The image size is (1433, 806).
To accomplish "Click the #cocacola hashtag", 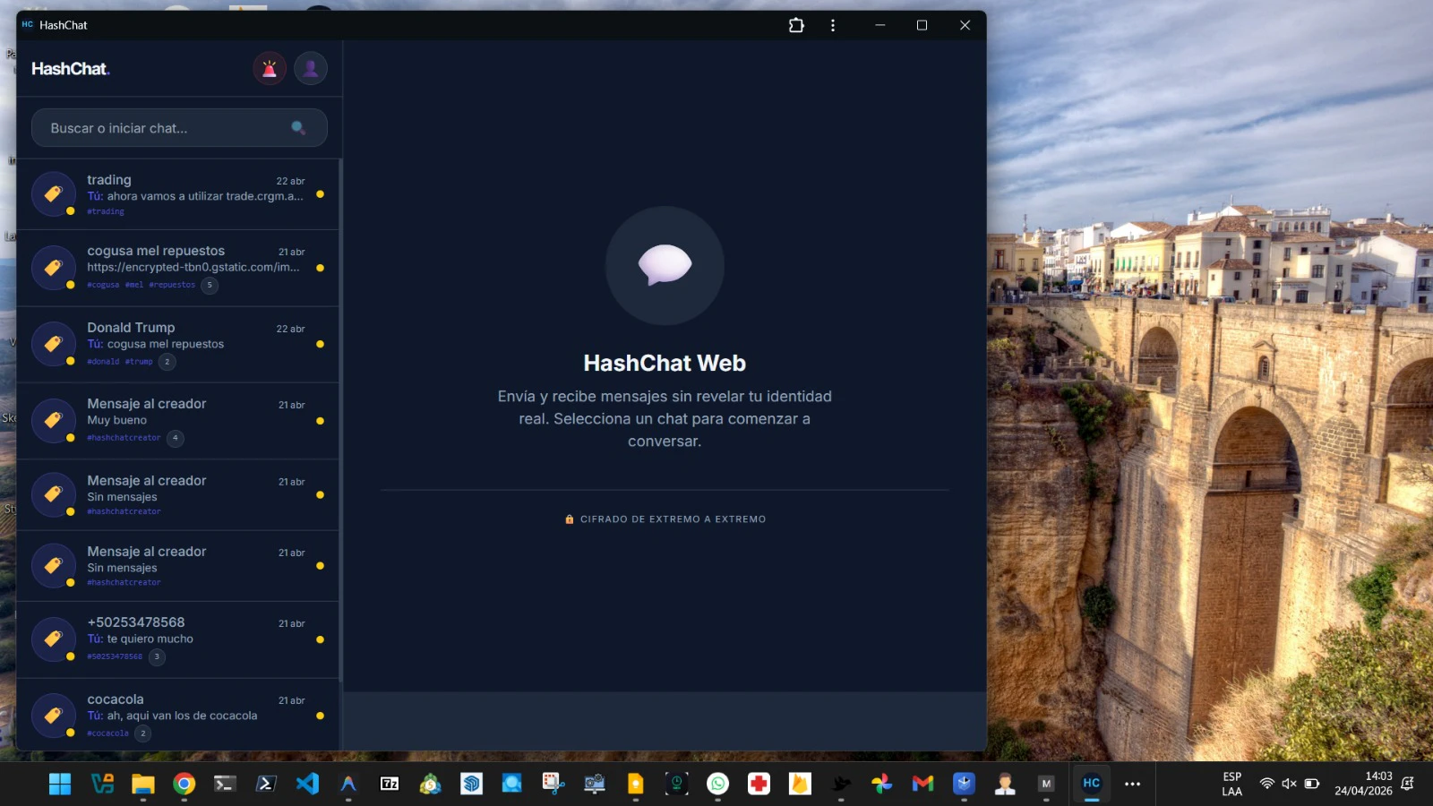I will coord(108,733).
